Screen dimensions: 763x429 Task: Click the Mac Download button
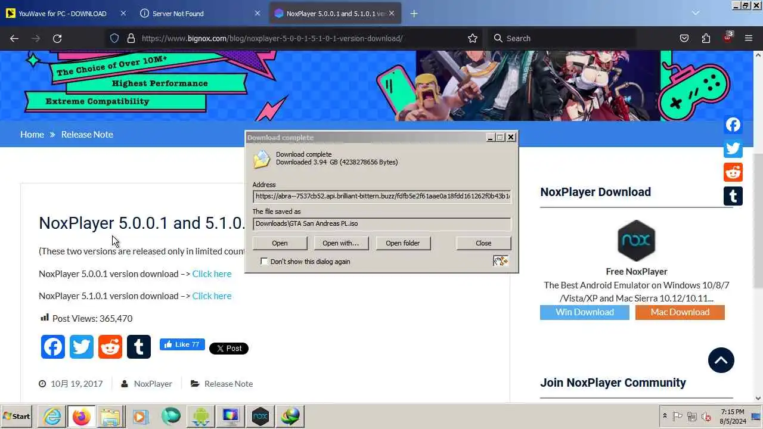click(x=680, y=312)
